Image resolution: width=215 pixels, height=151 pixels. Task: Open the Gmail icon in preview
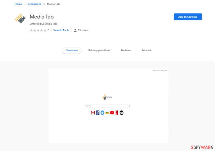coord(93,113)
